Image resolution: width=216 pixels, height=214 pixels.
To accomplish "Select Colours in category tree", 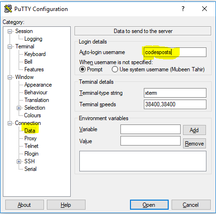I will (32, 115).
